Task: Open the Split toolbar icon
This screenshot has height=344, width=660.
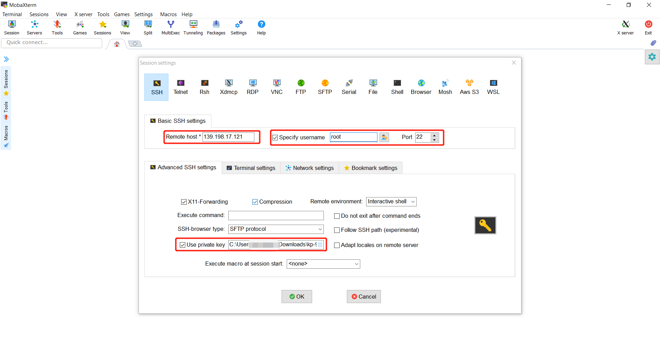Action: coord(148,28)
